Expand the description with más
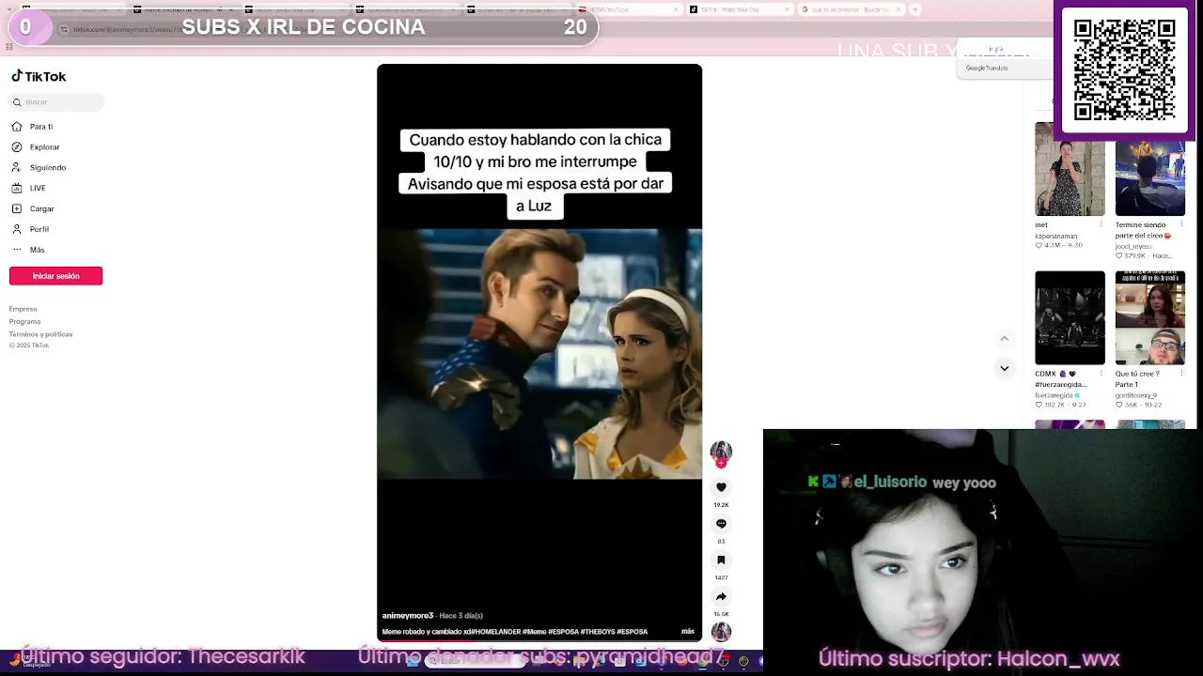This screenshot has width=1203, height=676. point(688,632)
